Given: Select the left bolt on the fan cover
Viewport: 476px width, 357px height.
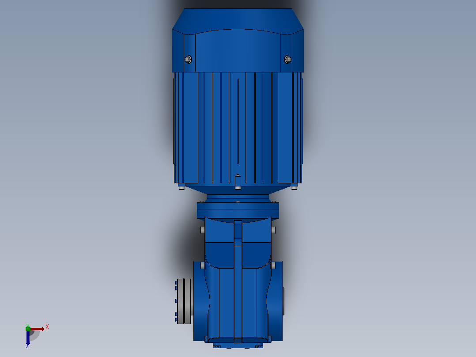Looking at the screenshot, I should 188,59.
